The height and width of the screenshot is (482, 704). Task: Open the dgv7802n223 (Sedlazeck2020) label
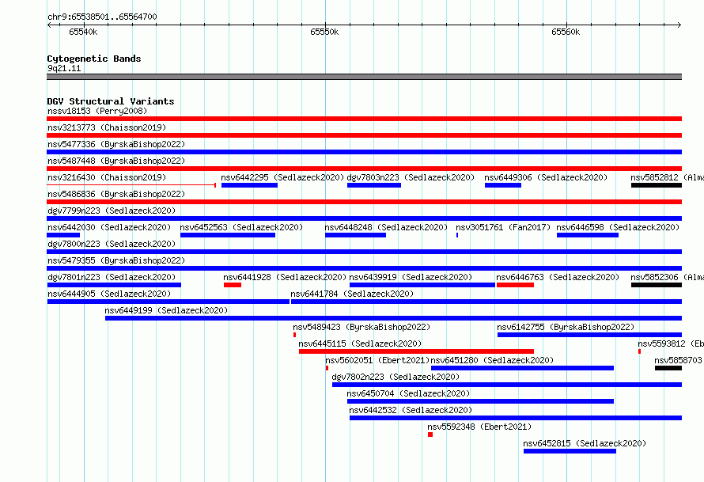click(396, 377)
